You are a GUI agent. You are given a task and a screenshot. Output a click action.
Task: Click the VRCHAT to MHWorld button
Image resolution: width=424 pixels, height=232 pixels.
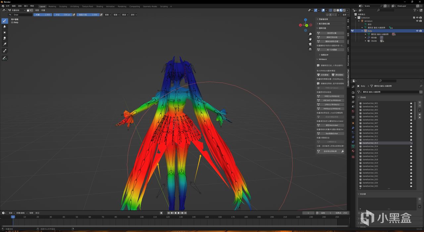point(332,100)
